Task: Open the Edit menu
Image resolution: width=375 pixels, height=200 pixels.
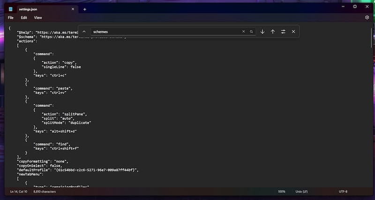Action: point(24,18)
